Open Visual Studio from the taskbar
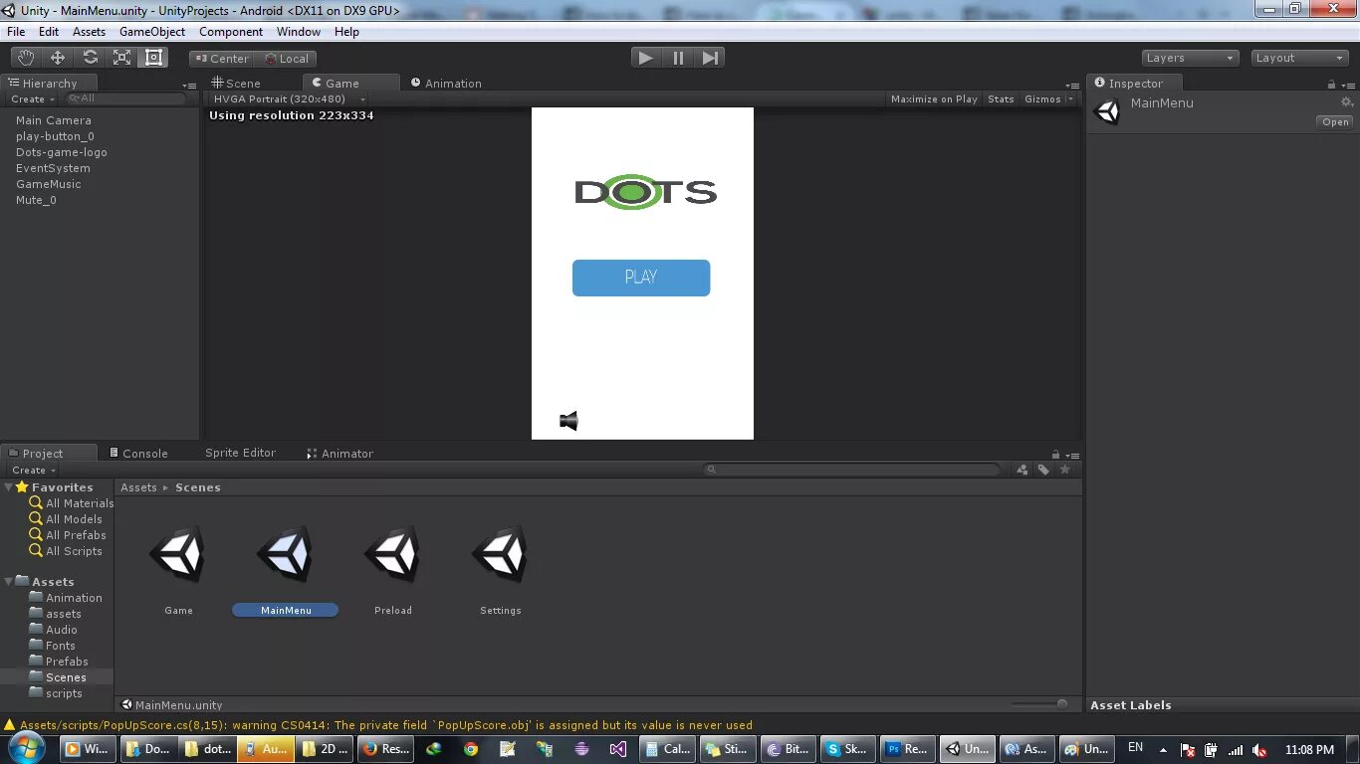The width and height of the screenshot is (1360, 764). click(618, 749)
